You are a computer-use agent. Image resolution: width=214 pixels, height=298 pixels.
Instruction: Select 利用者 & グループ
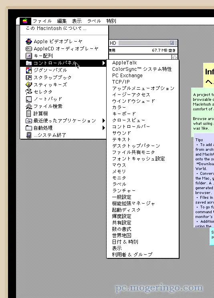click(x=143, y=254)
